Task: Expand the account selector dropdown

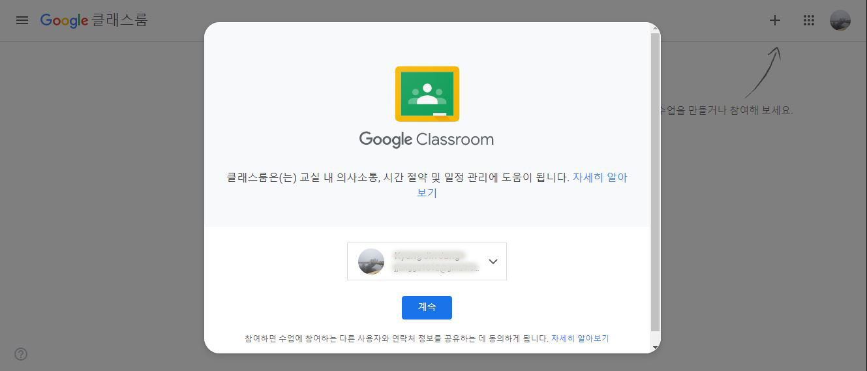Action: 427,261
